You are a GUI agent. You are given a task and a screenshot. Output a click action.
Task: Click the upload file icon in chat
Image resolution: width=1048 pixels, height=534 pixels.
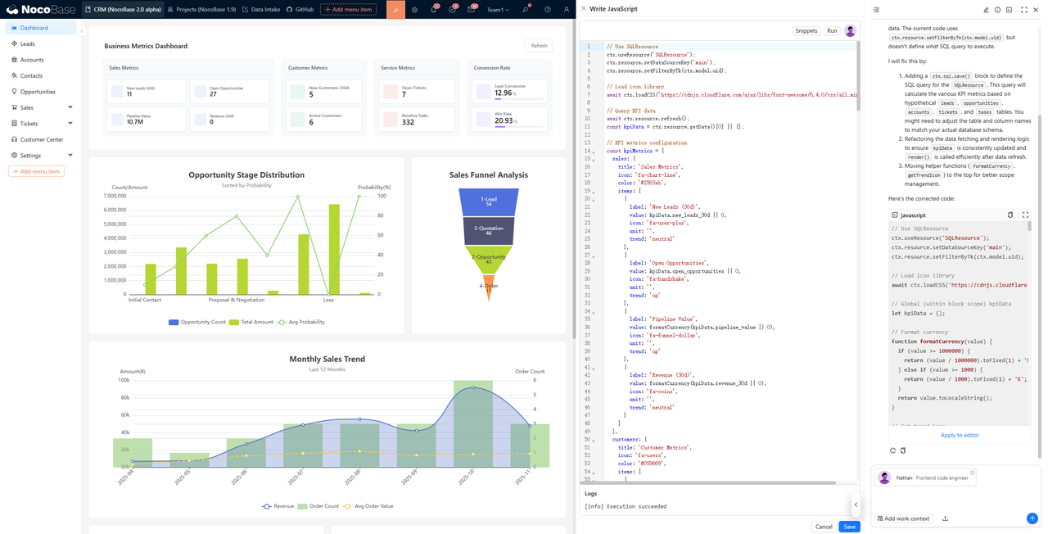tap(945, 518)
